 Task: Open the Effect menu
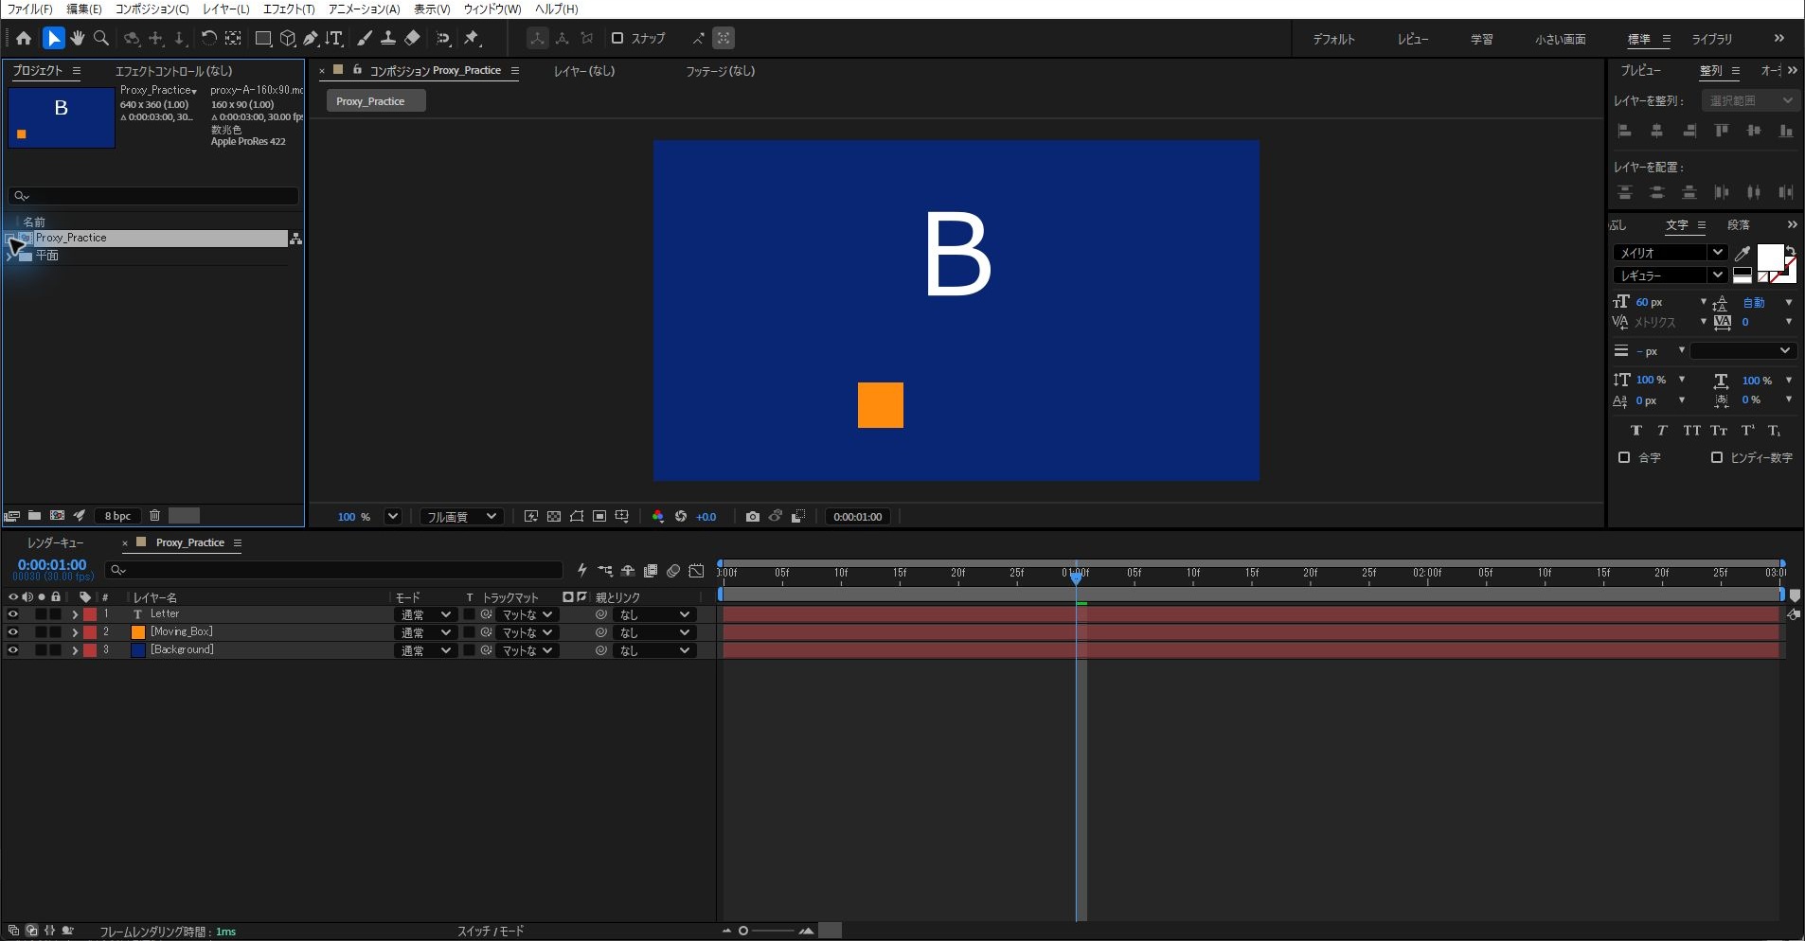(x=289, y=9)
